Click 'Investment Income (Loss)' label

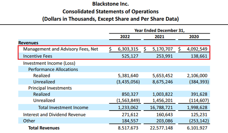(x=49, y=63)
